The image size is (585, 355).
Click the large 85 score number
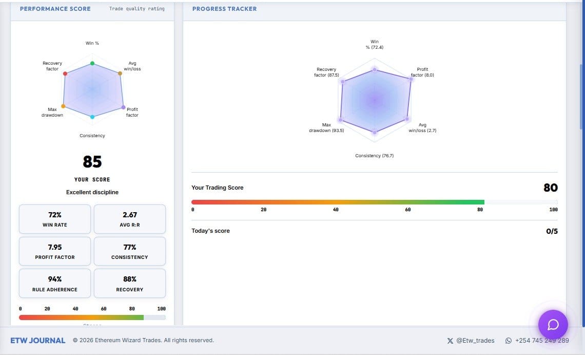point(92,162)
